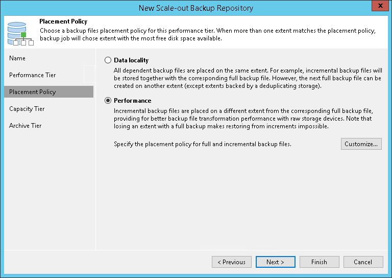
Task: Go back with the Previous button
Action: click(x=232, y=262)
